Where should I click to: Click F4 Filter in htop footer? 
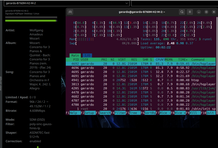[x=118, y=113]
